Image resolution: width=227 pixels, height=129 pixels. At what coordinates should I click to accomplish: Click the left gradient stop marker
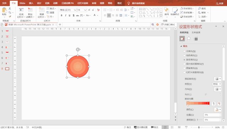(x=188, y=103)
